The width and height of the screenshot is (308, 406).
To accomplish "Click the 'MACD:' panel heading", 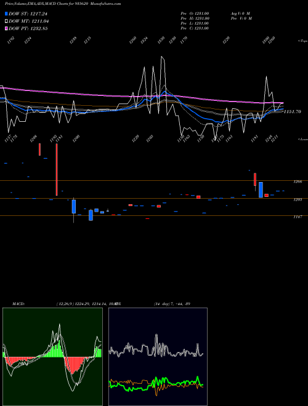I will click(18, 304).
